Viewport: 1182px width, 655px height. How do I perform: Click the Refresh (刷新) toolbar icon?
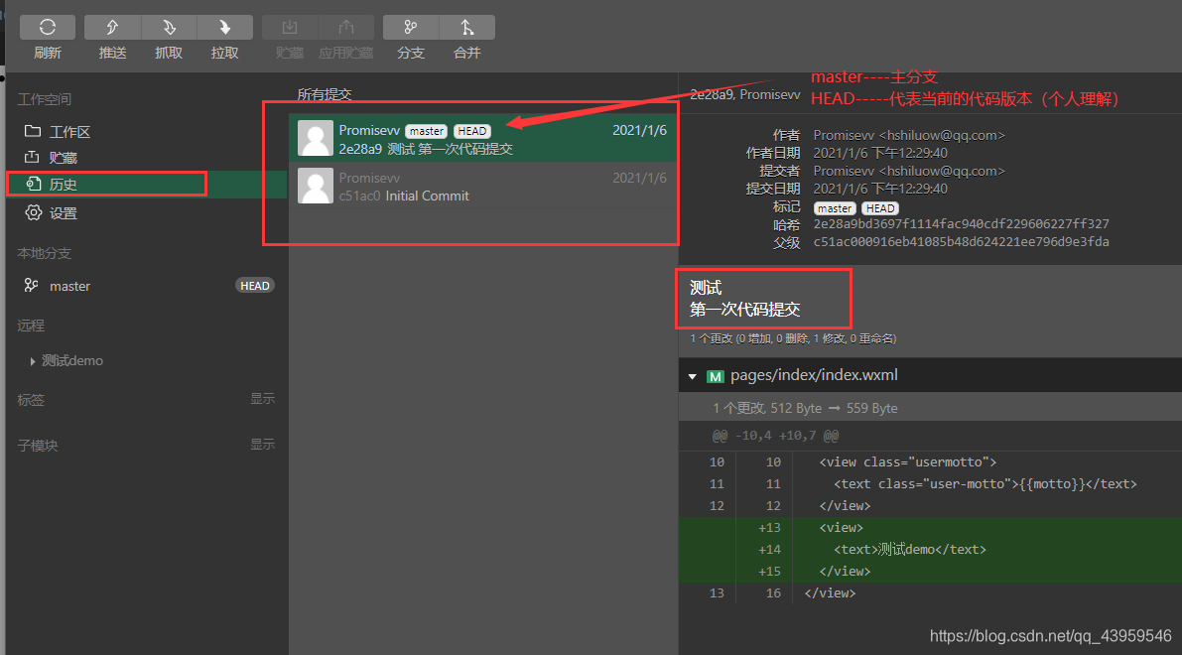tap(48, 27)
